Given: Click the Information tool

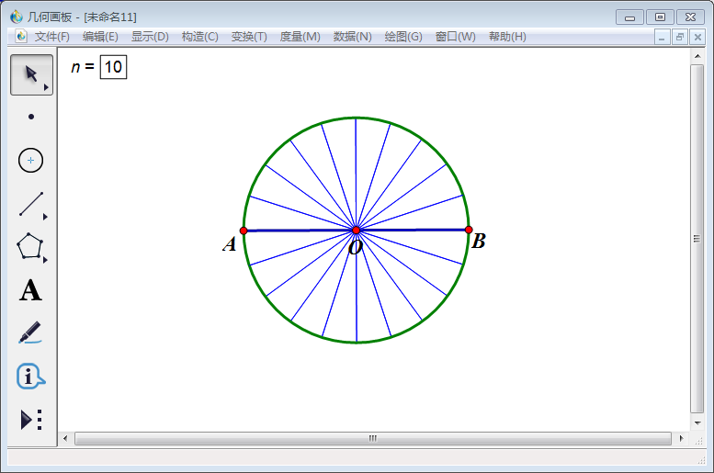Looking at the screenshot, I should click(x=31, y=376).
